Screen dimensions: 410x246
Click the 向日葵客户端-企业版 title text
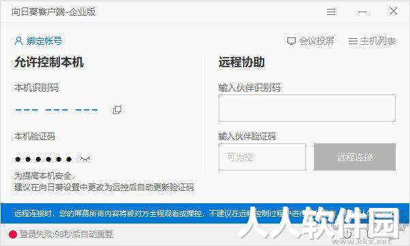point(53,12)
